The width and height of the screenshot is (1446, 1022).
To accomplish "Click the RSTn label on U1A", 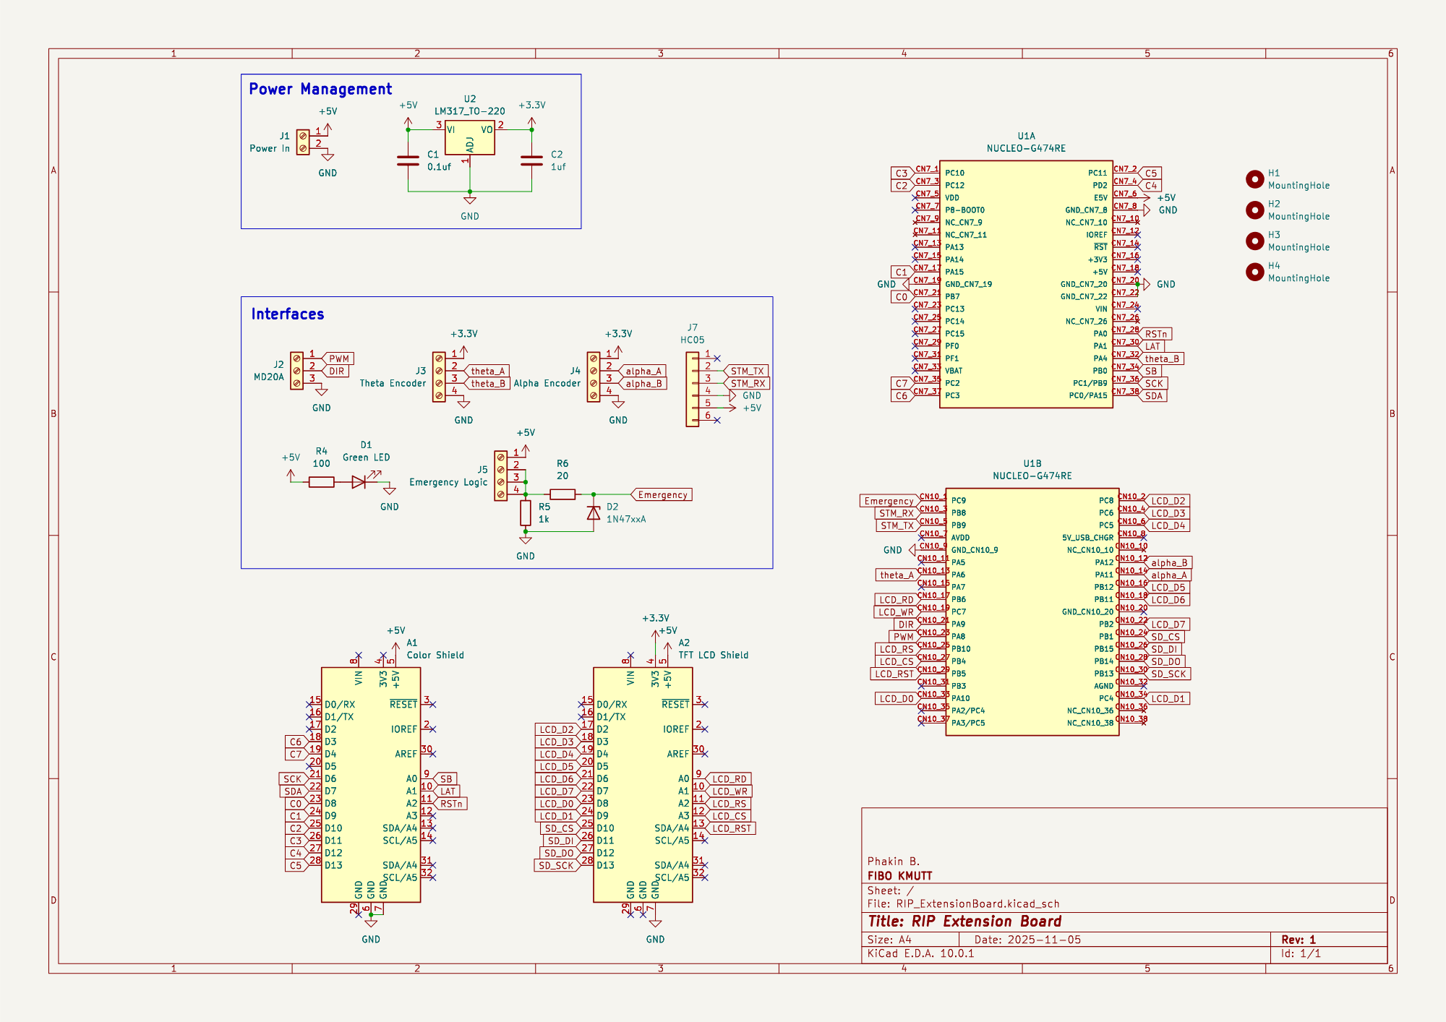I will coord(1155,334).
